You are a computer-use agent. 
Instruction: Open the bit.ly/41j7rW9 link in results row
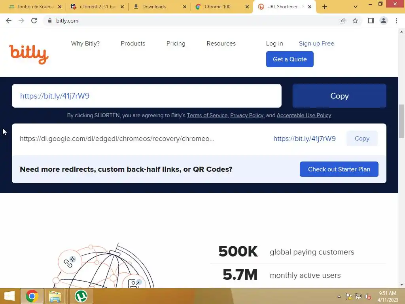305,139
